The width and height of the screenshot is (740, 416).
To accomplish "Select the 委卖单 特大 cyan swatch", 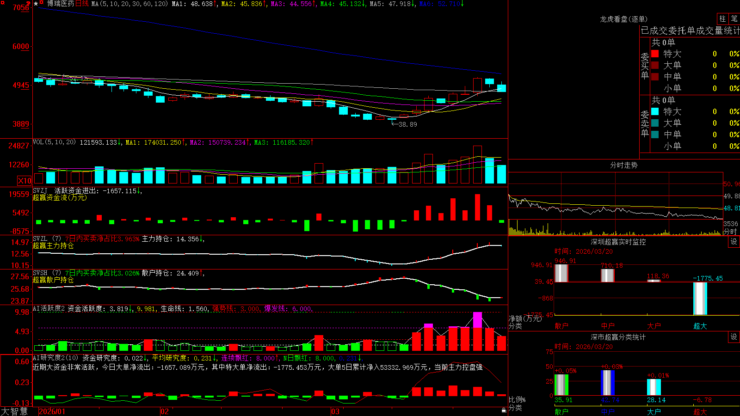I will click(x=655, y=111).
